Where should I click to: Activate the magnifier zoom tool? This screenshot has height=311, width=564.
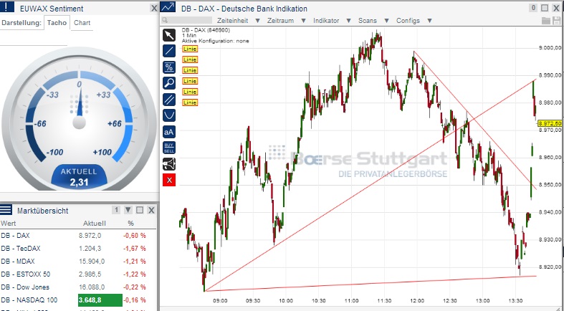pyautogui.click(x=169, y=83)
